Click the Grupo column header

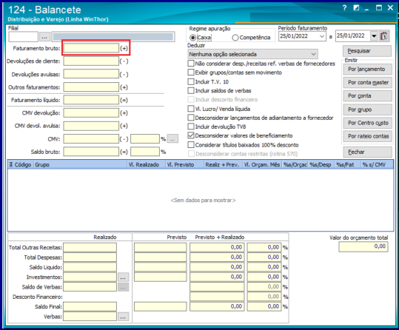tap(80, 164)
